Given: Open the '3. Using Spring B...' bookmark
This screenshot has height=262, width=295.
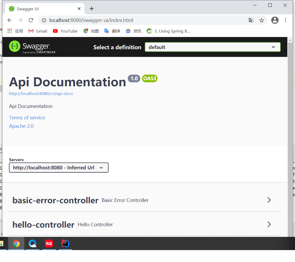Looking at the screenshot, I should [169, 31].
